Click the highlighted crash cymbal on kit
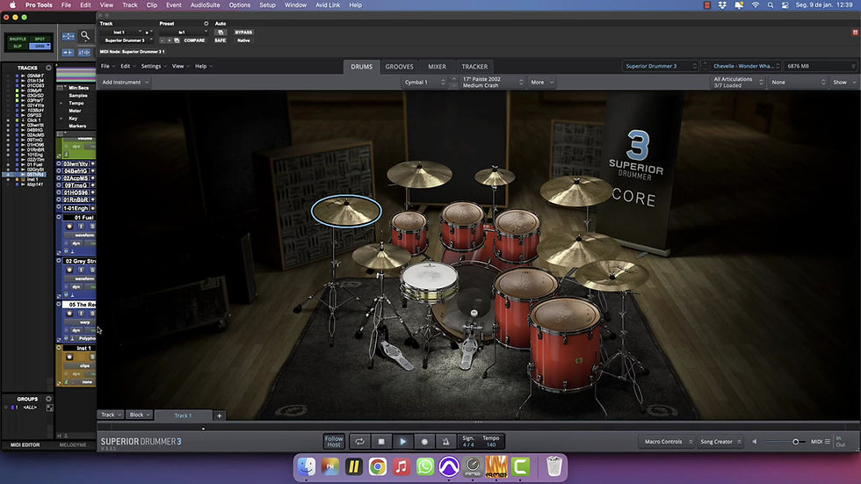 click(346, 210)
